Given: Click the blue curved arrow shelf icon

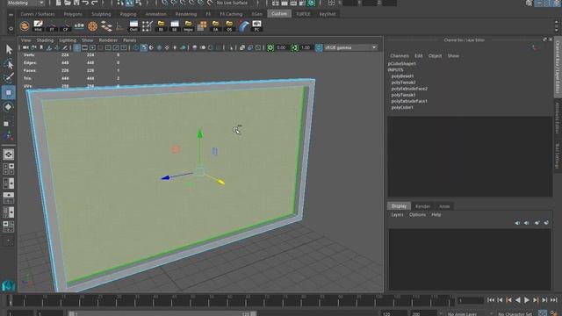Looking at the screenshot, I should pyautogui.click(x=243, y=26).
